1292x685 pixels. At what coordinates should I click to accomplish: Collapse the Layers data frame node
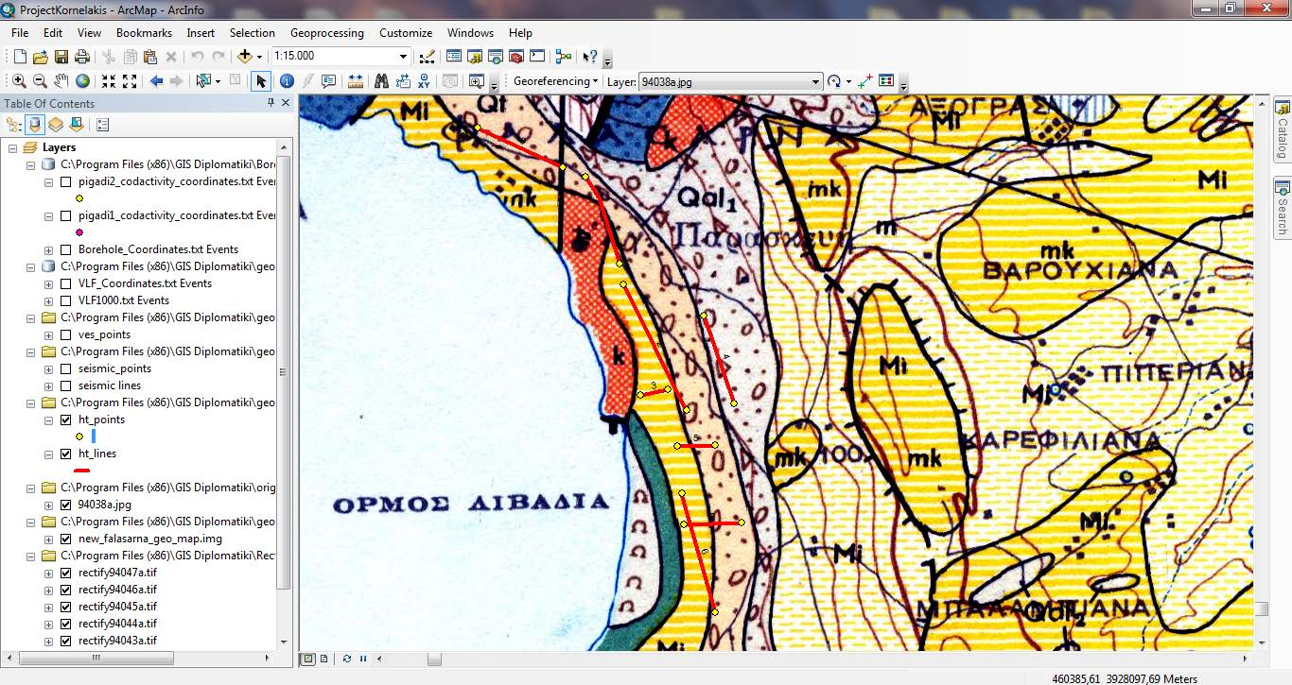tap(12, 147)
